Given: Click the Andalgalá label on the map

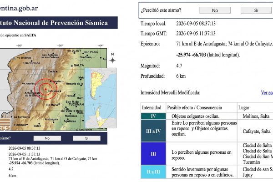Looking at the screenshot, I should [x=51, y=119].
